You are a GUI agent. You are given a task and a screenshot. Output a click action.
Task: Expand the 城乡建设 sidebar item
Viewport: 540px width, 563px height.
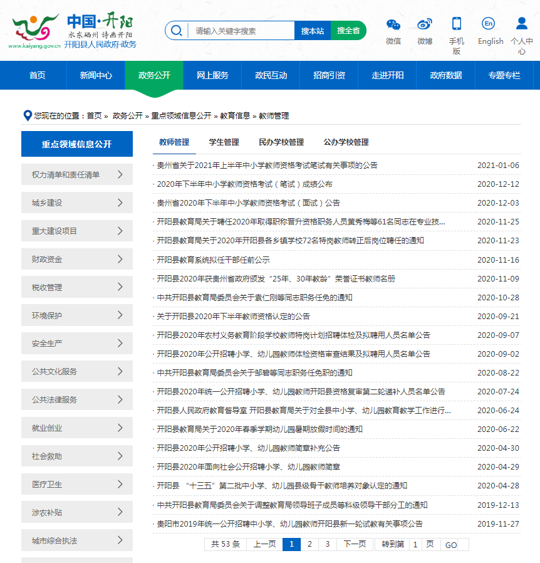pyautogui.click(x=120, y=203)
